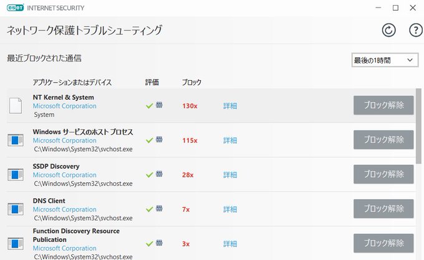Click users reputation icon for DNS Client

click(159, 208)
